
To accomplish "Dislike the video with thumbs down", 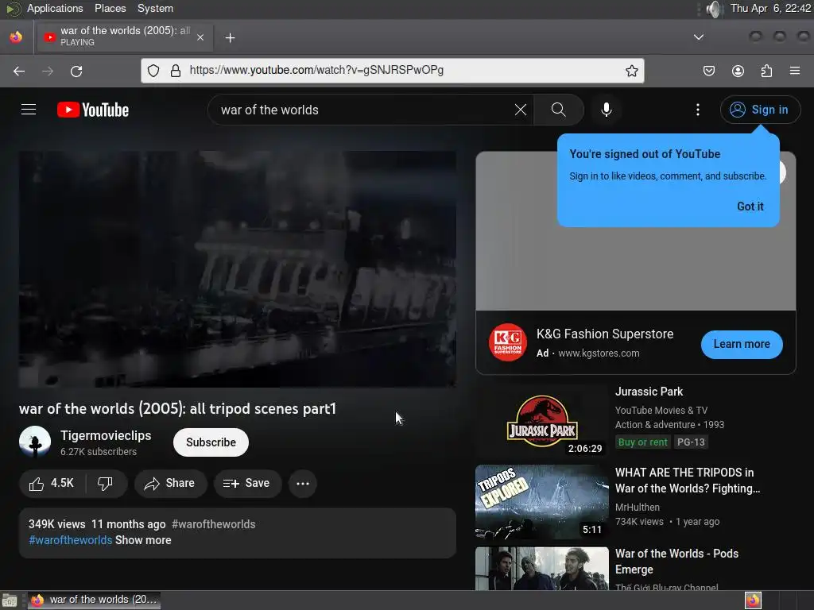I will [106, 484].
